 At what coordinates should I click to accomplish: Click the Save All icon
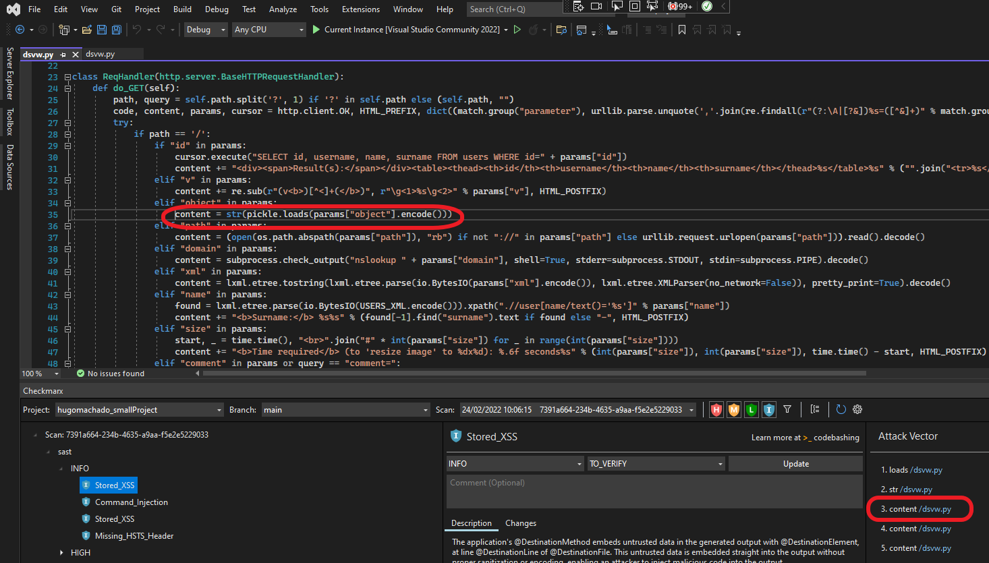click(117, 30)
